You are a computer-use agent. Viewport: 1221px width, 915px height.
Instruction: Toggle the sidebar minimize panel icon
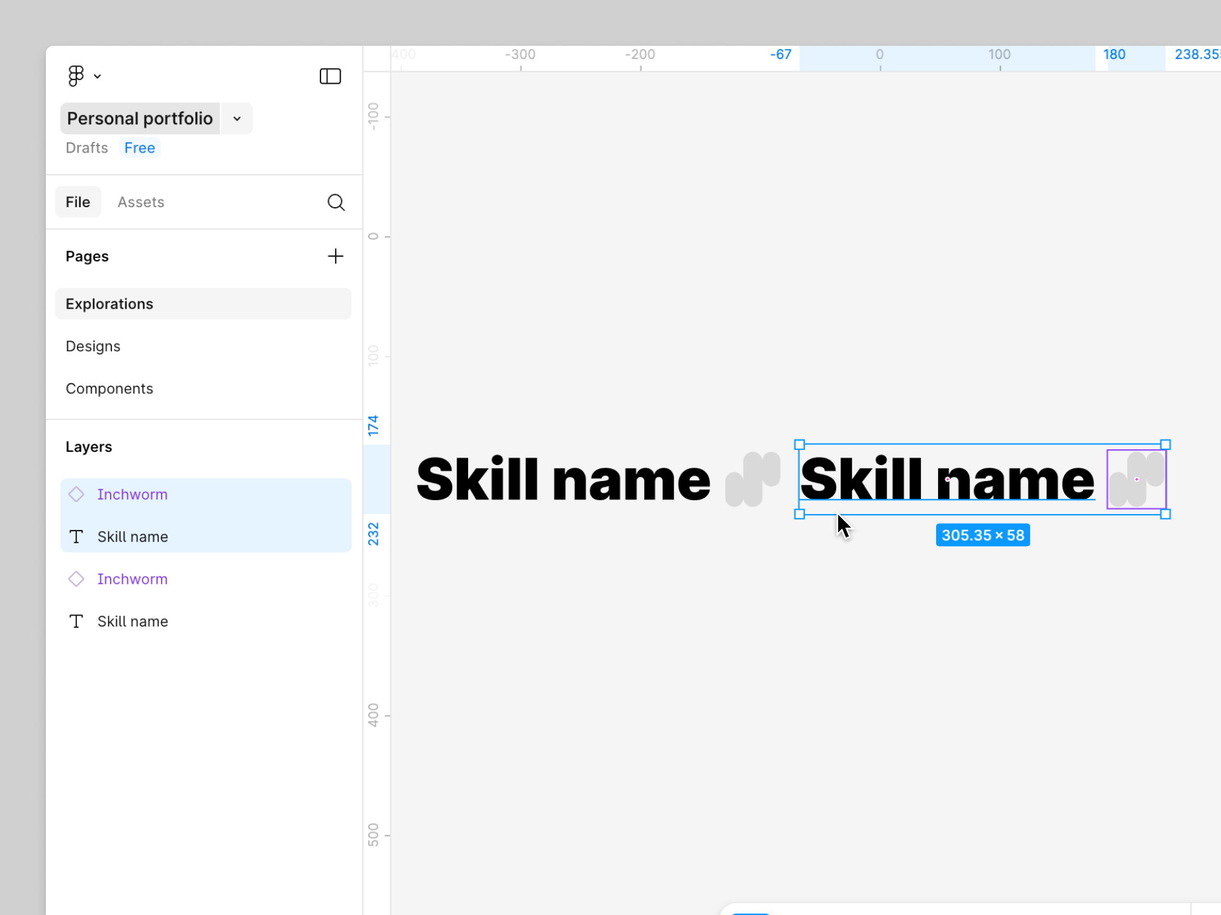[x=330, y=76]
